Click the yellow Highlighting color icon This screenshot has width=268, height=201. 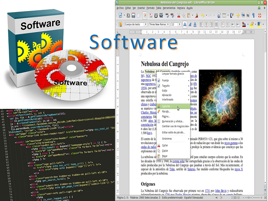252,25
